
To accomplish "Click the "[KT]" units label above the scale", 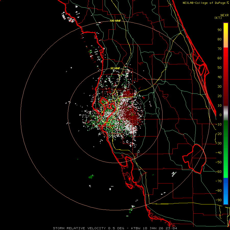I will pyautogui.click(x=218, y=18).
